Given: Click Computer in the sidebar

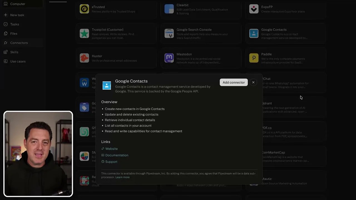Looking at the screenshot, I should [22, 4].
